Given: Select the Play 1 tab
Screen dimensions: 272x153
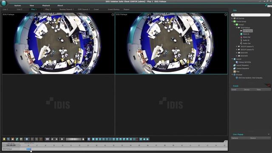Looking at the screenshot, I should point(34,9).
